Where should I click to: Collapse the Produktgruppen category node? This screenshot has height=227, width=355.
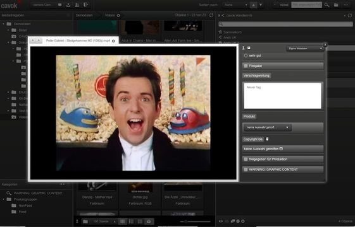pyautogui.click(x=3, y=199)
